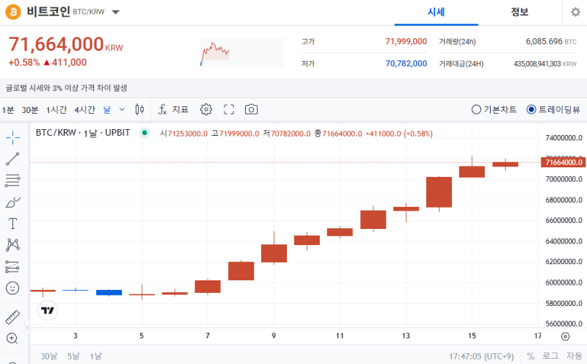This screenshot has width=587, height=364.
Task: Select the Fibonacci retracement lines tool
Action: click(x=12, y=181)
